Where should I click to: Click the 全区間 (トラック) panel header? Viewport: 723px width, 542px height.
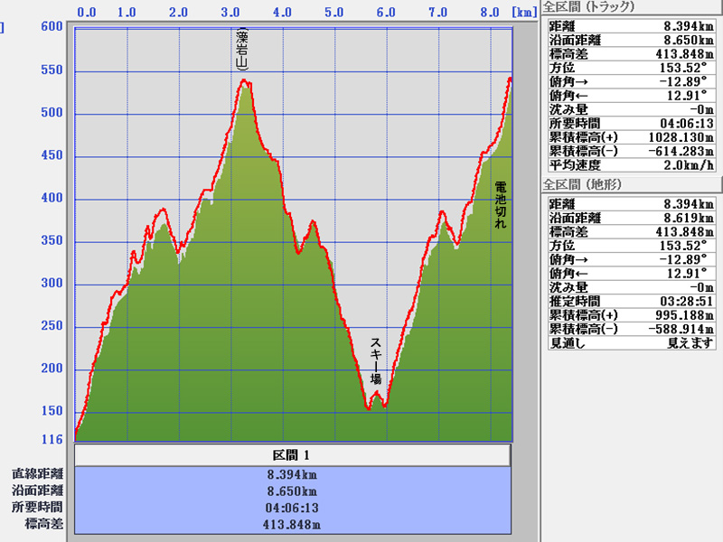[x=589, y=7]
